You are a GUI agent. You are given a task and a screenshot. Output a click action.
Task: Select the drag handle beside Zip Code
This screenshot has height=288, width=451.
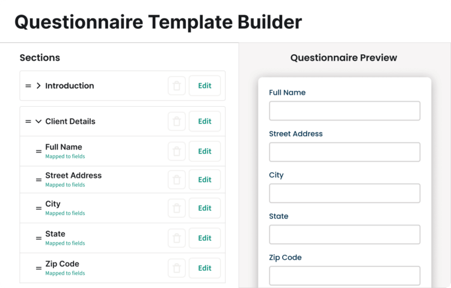coord(38,268)
